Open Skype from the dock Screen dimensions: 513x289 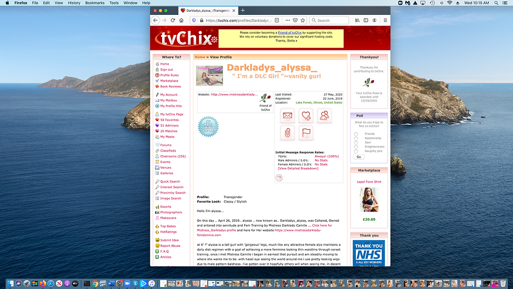pyautogui.click(x=135, y=283)
